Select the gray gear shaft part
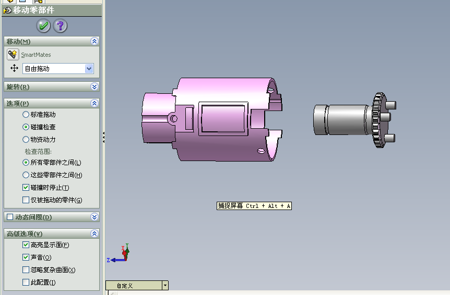Screen dimensions: 450x295 tap(354, 120)
